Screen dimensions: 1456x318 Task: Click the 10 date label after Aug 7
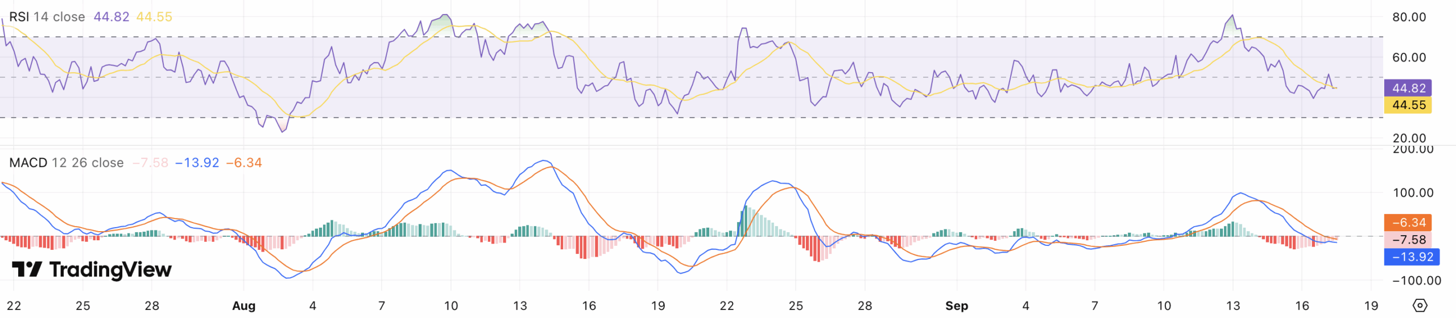point(451,306)
